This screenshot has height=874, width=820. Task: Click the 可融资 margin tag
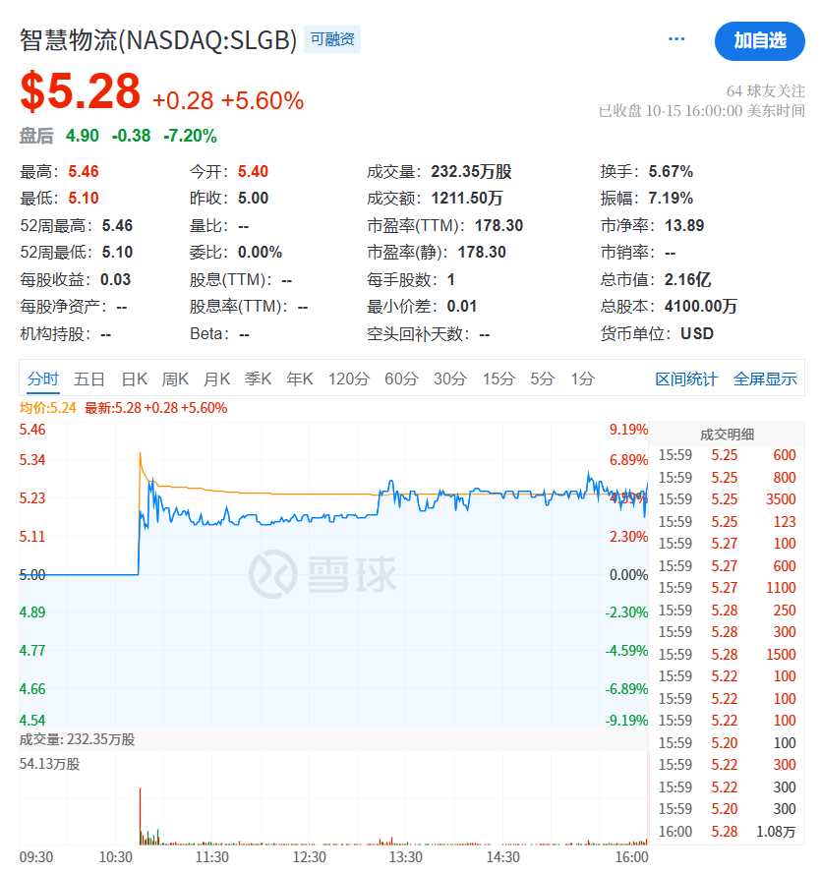click(x=332, y=39)
